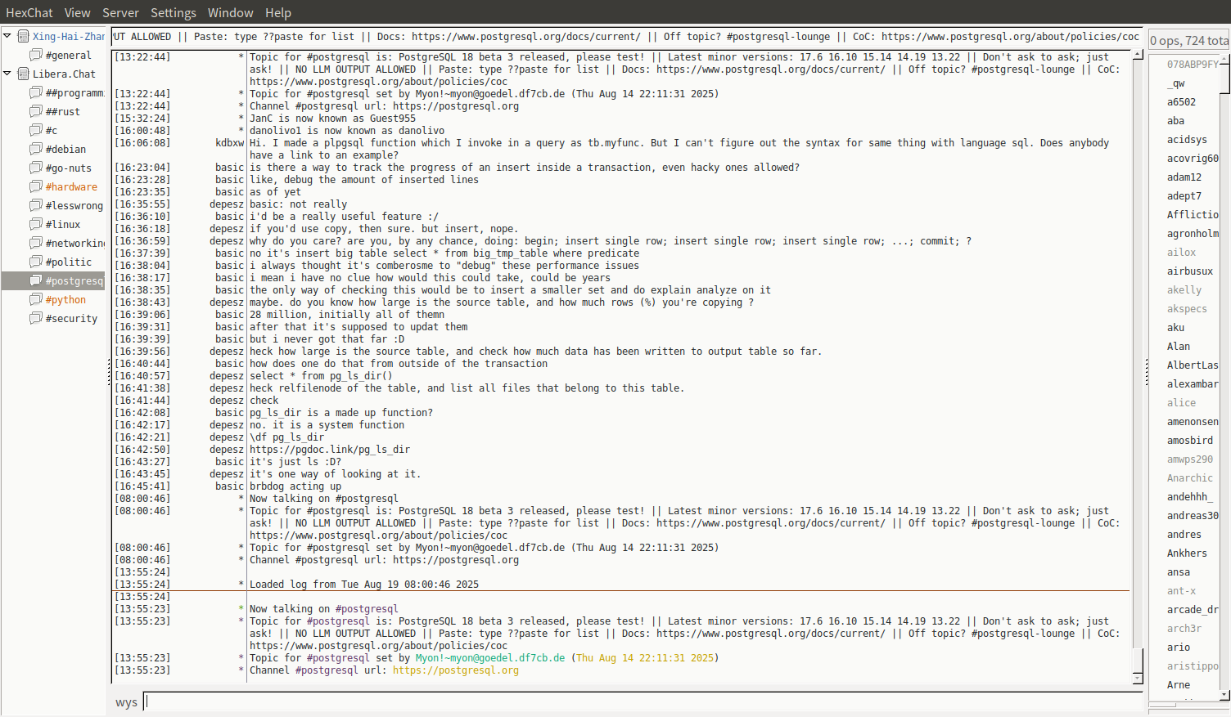Select user Alan in user list

click(x=1179, y=346)
